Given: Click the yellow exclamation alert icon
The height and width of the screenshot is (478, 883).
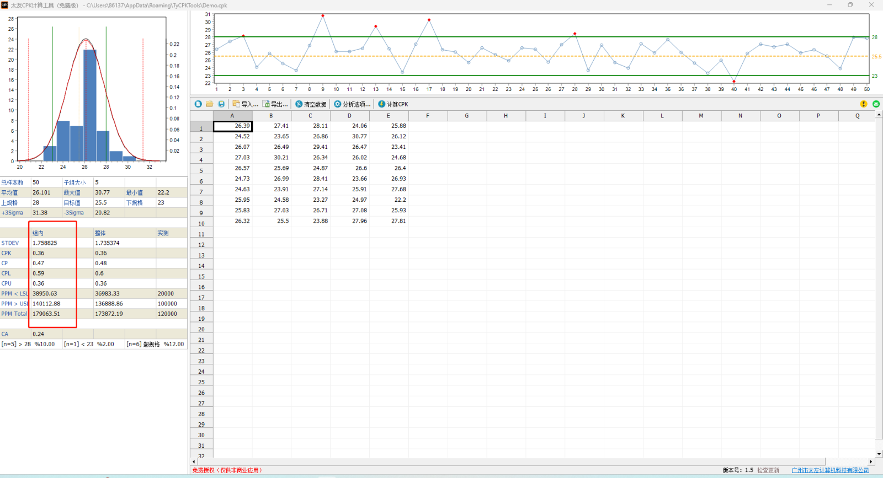Looking at the screenshot, I should tap(864, 104).
